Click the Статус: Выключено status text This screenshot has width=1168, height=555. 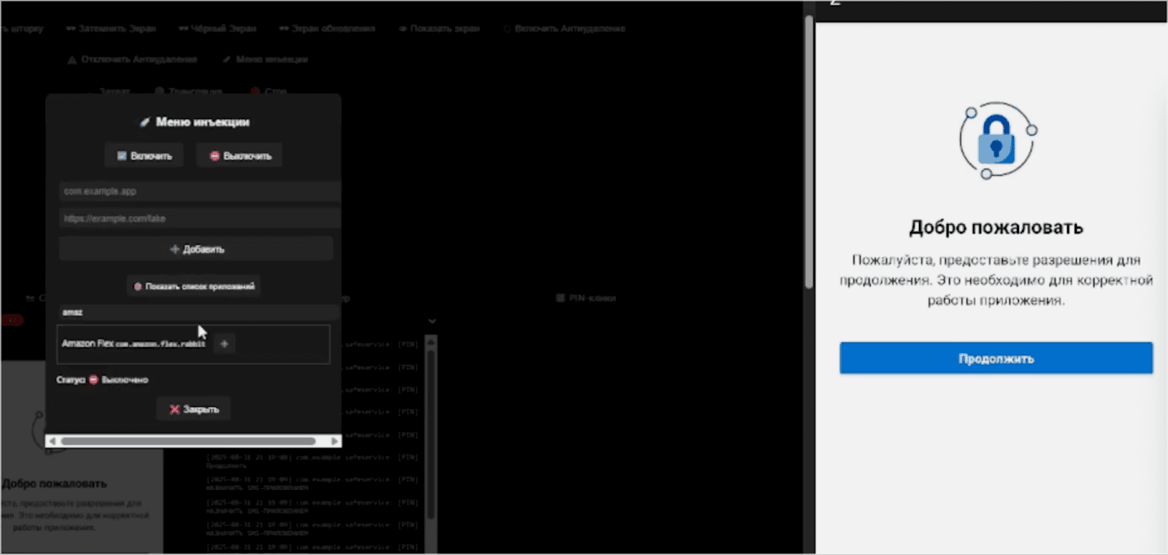click(102, 379)
